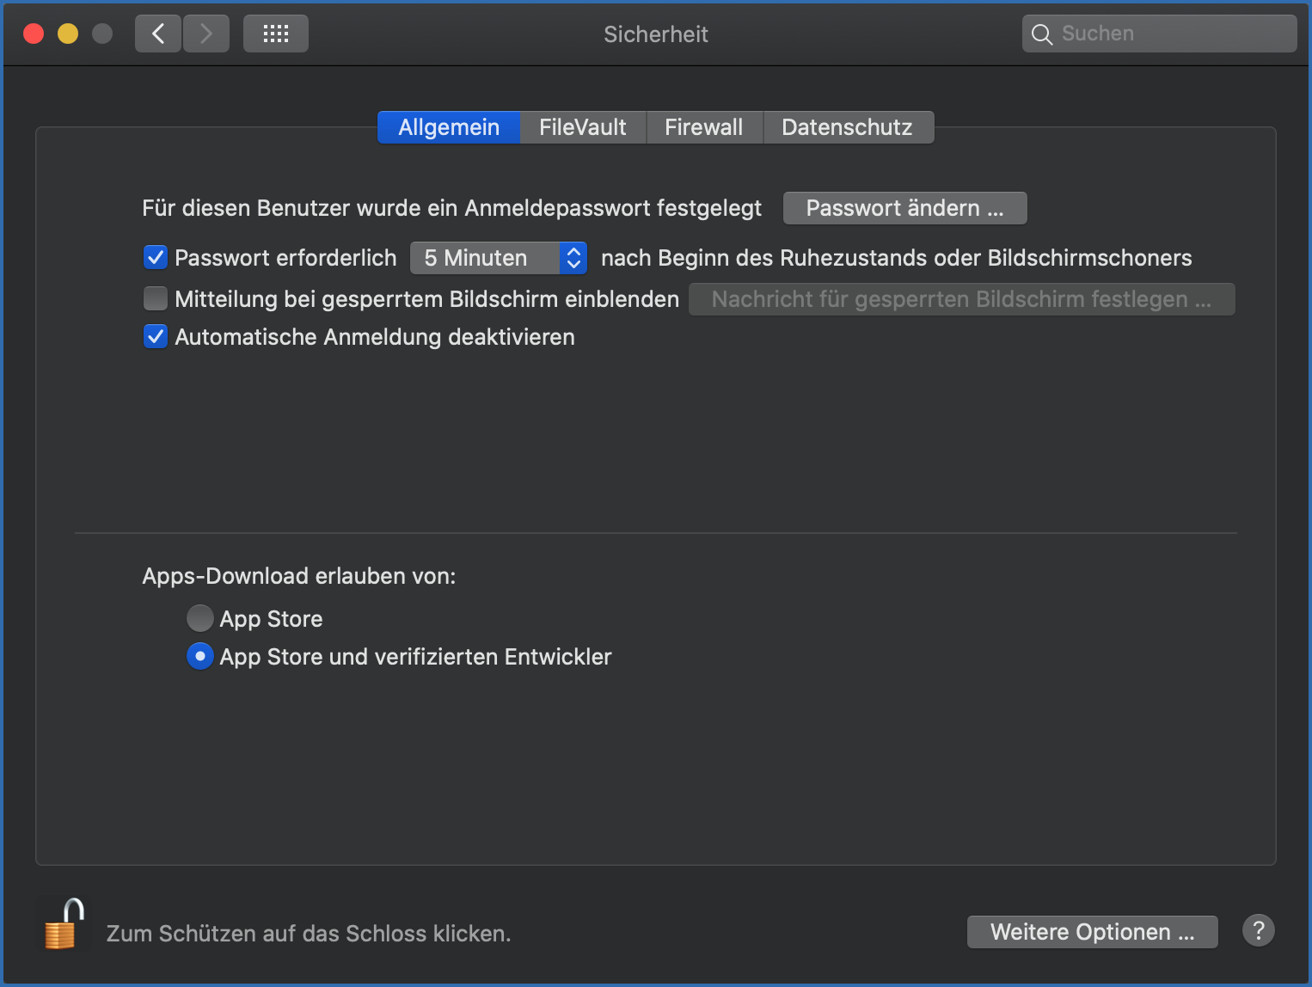Show the Datenschutz settings
This screenshot has width=1312, height=987.
847,126
